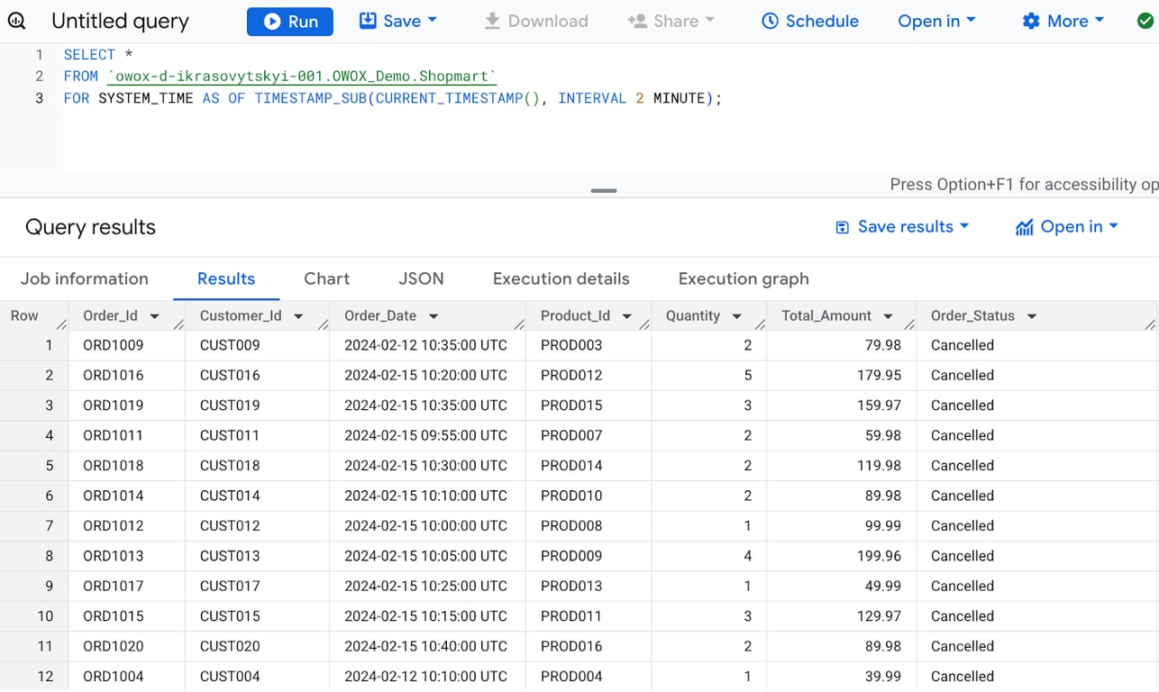The height and width of the screenshot is (692, 1159).
Task: Click the gear icon next to More
Action: (1031, 21)
